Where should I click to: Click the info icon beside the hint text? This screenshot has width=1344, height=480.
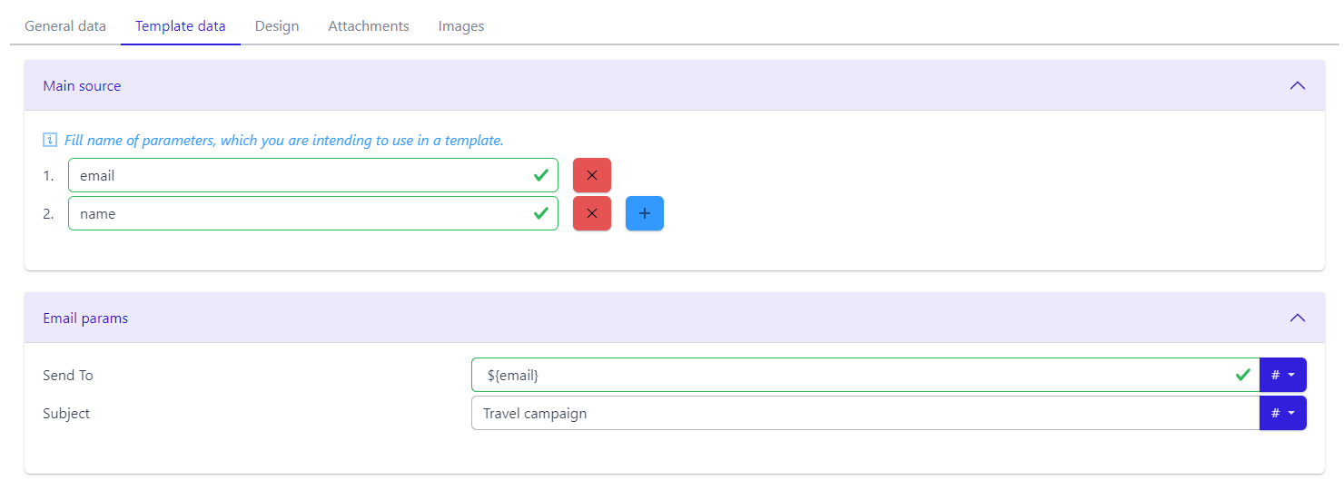50,141
